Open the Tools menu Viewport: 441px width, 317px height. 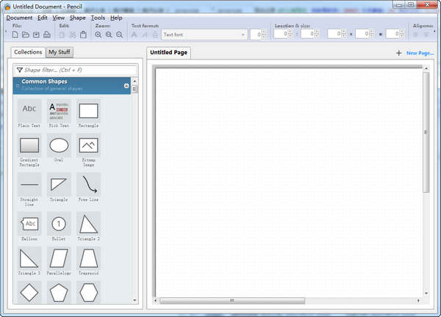pos(98,17)
